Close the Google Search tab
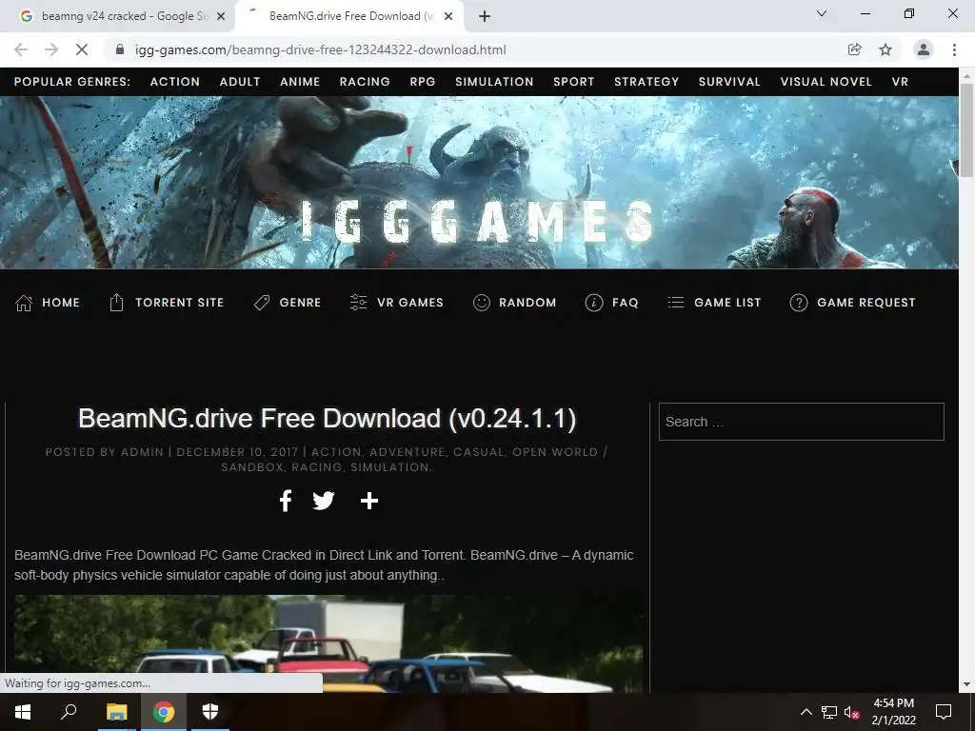The height and width of the screenshot is (731, 975). point(221,16)
